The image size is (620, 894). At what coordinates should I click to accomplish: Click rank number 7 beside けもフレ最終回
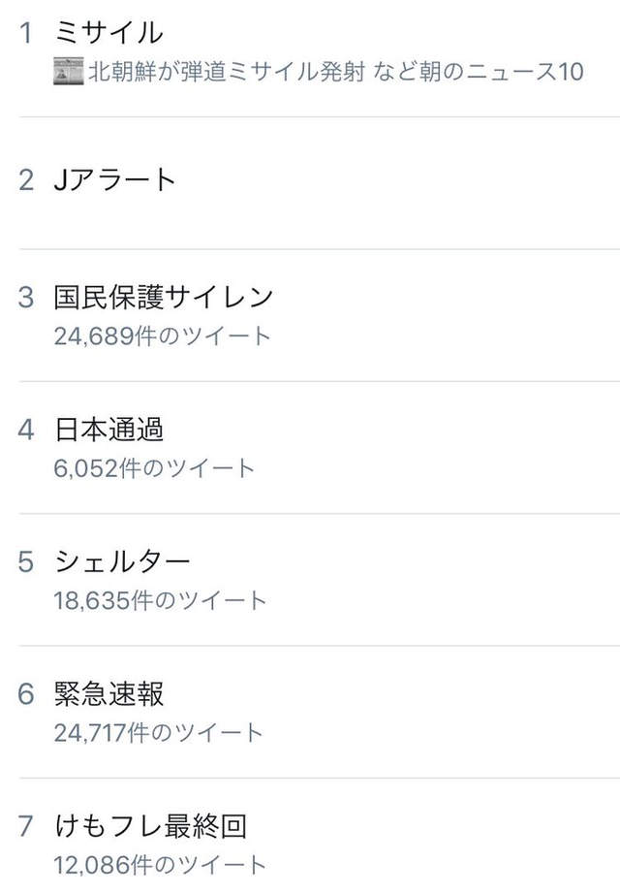[26, 826]
